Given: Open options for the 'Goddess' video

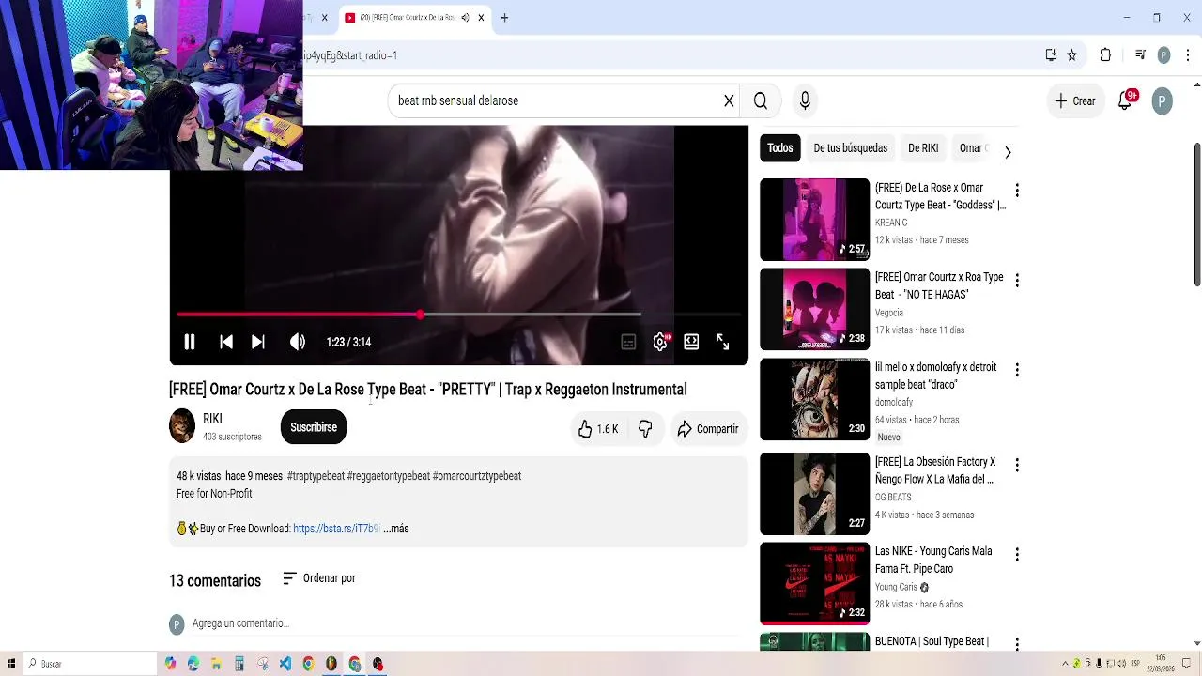Looking at the screenshot, I should point(1016,191).
